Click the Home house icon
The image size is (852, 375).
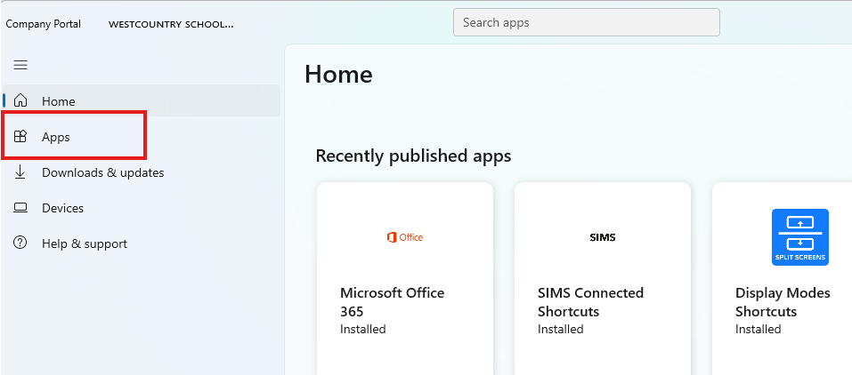(20, 101)
